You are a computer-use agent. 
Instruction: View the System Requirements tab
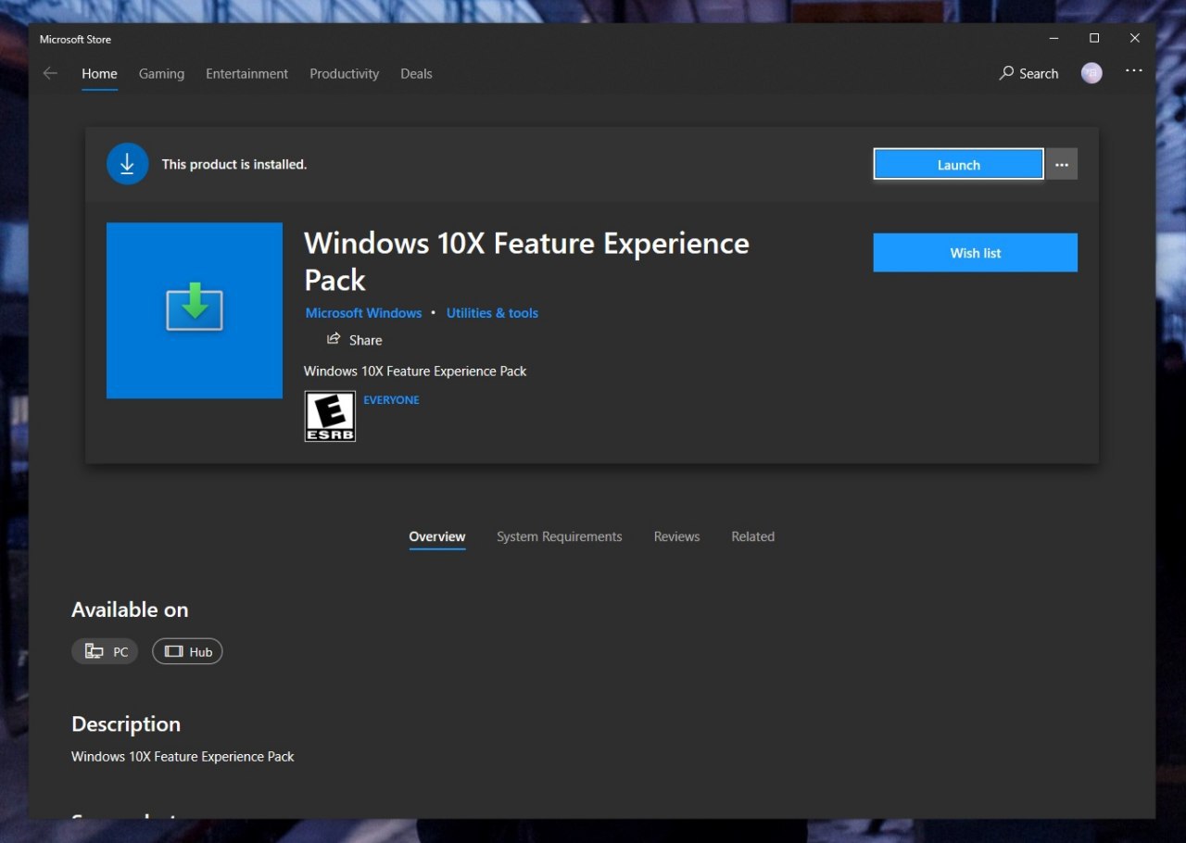[x=560, y=536]
